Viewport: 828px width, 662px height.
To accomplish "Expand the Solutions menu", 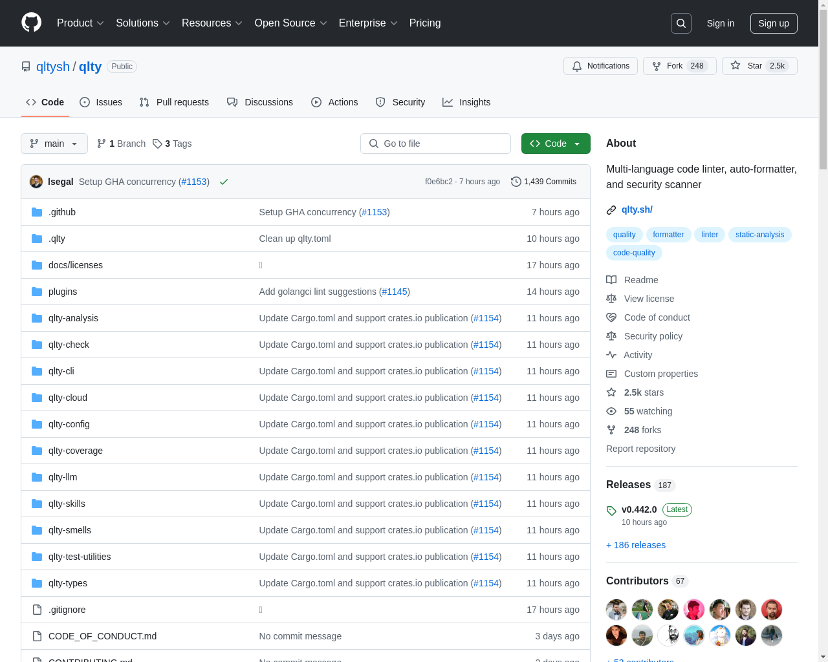I will coord(143,23).
